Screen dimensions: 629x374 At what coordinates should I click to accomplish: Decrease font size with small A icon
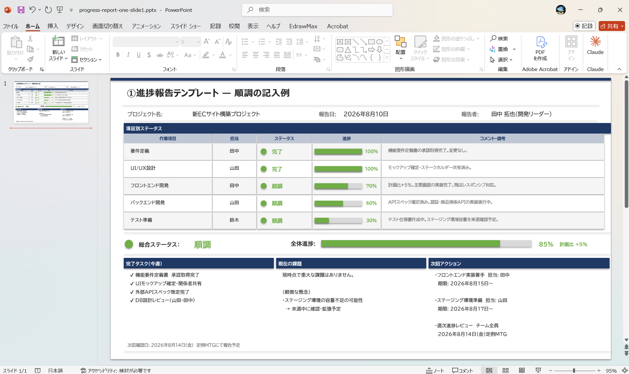point(217,41)
